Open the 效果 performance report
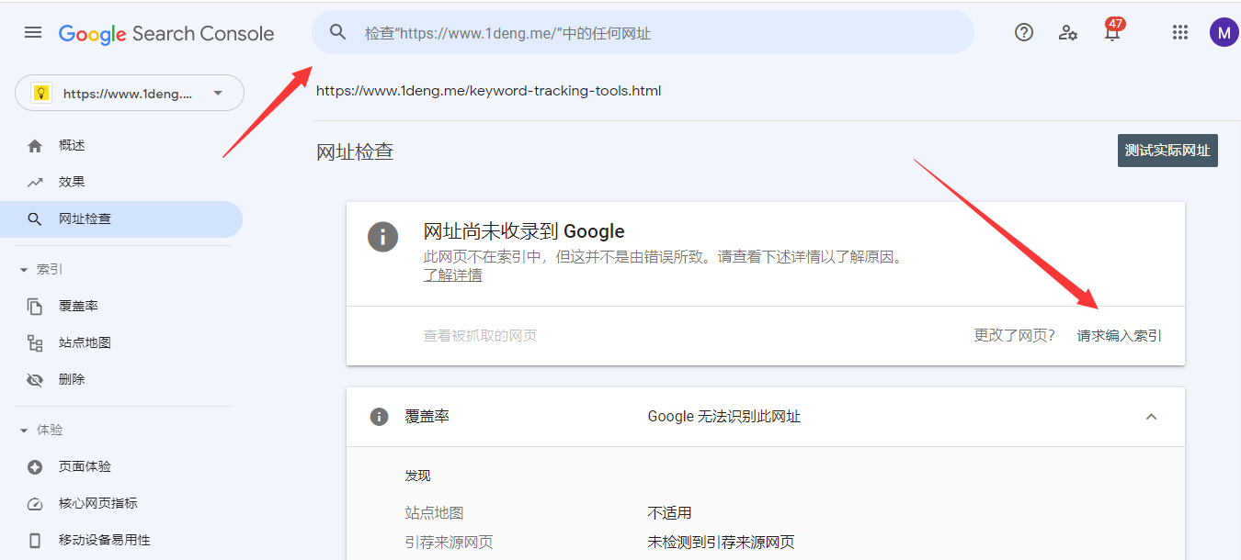This screenshot has width=1241, height=560. 72,182
